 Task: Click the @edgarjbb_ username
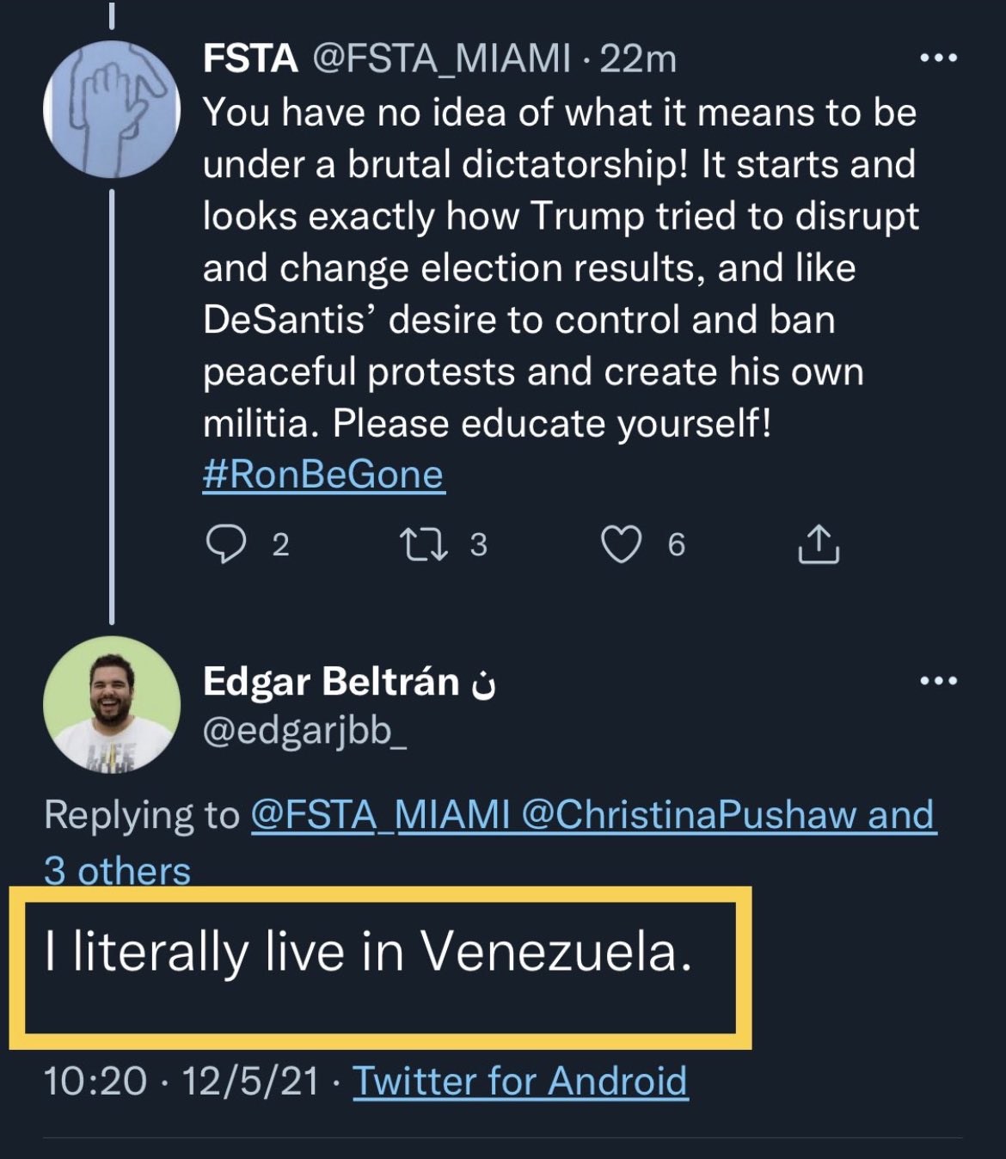pos(305,732)
